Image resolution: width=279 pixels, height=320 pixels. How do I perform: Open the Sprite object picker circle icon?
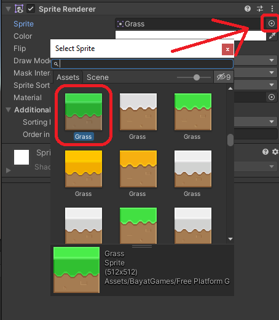[272, 23]
